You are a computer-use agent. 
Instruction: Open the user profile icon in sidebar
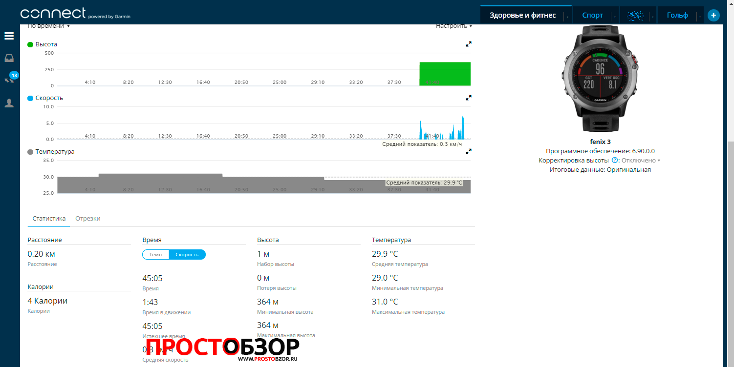[x=9, y=103]
